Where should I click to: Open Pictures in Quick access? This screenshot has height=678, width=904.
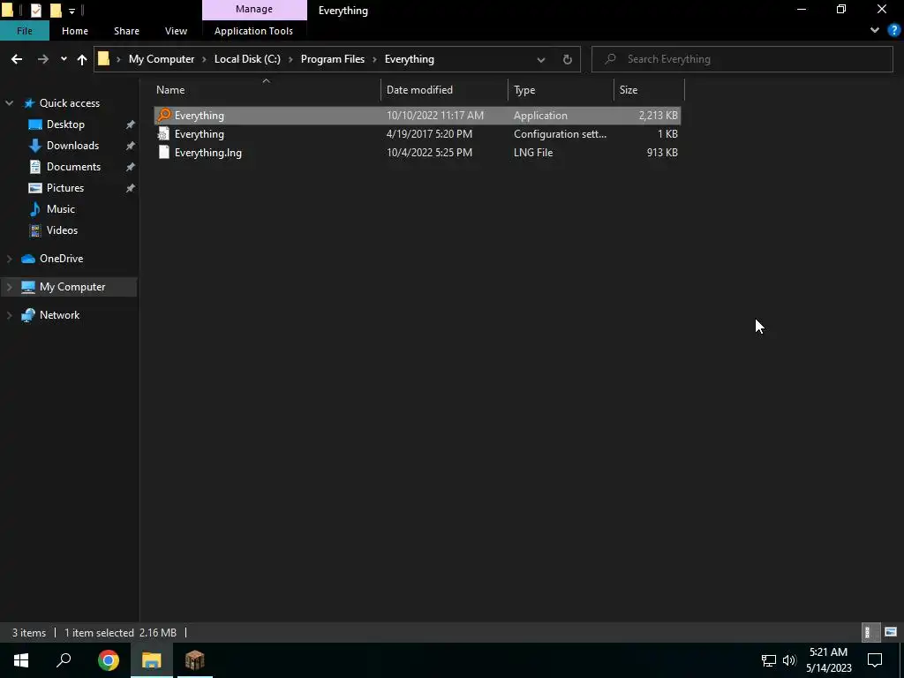click(65, 188)
